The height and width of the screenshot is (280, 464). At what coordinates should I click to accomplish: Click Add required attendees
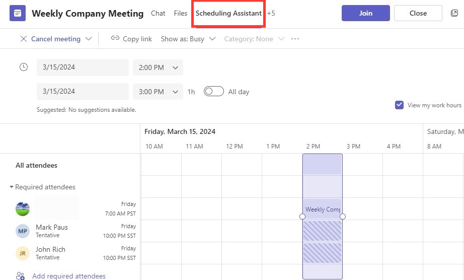pyautogui.click(x=68, y=276)
